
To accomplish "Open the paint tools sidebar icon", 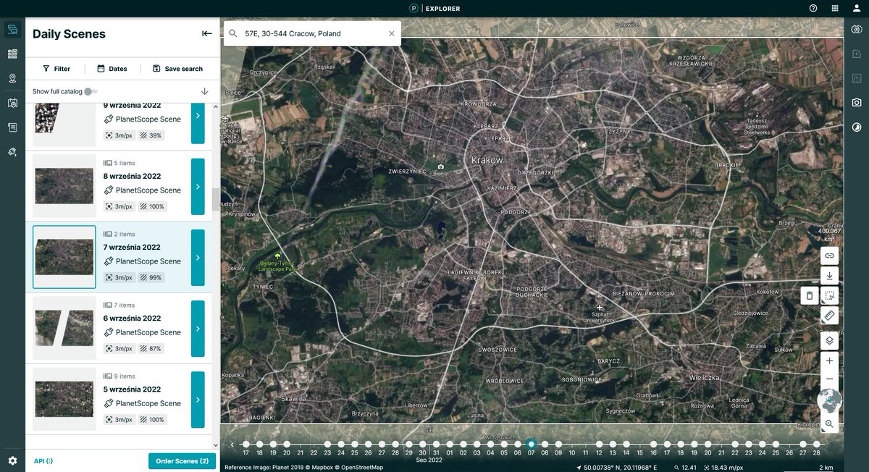I will pyautogui.click(x=12, y=152).
